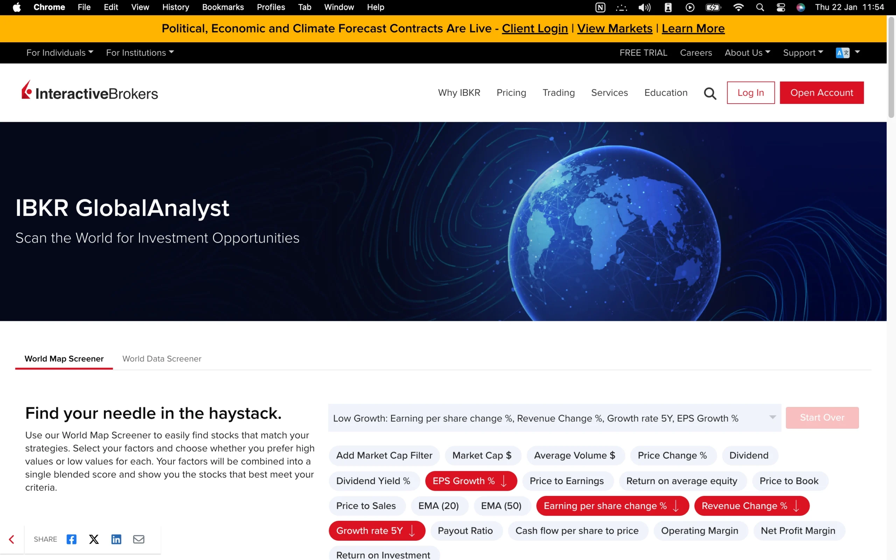The height and width of the screenshot is (560, 896).
Task: Enable the Dividend filter pill
Action: pyautogui.click(x=749, y=455)
